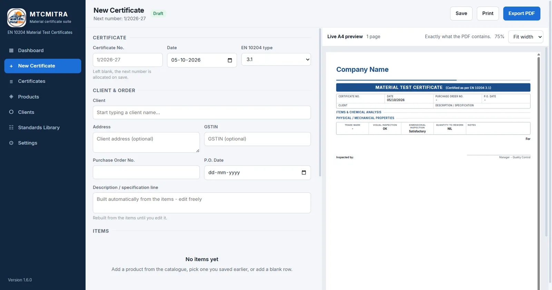Click the Dashboard grid icon
The image size is (552, 290).
[11, 50]
